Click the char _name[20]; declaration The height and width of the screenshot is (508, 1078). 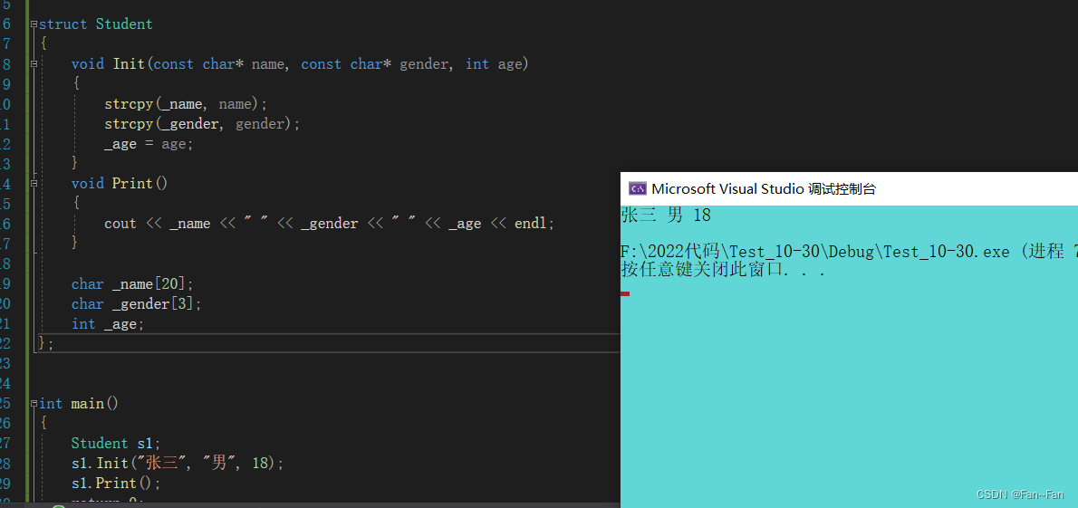click(132, 284)
